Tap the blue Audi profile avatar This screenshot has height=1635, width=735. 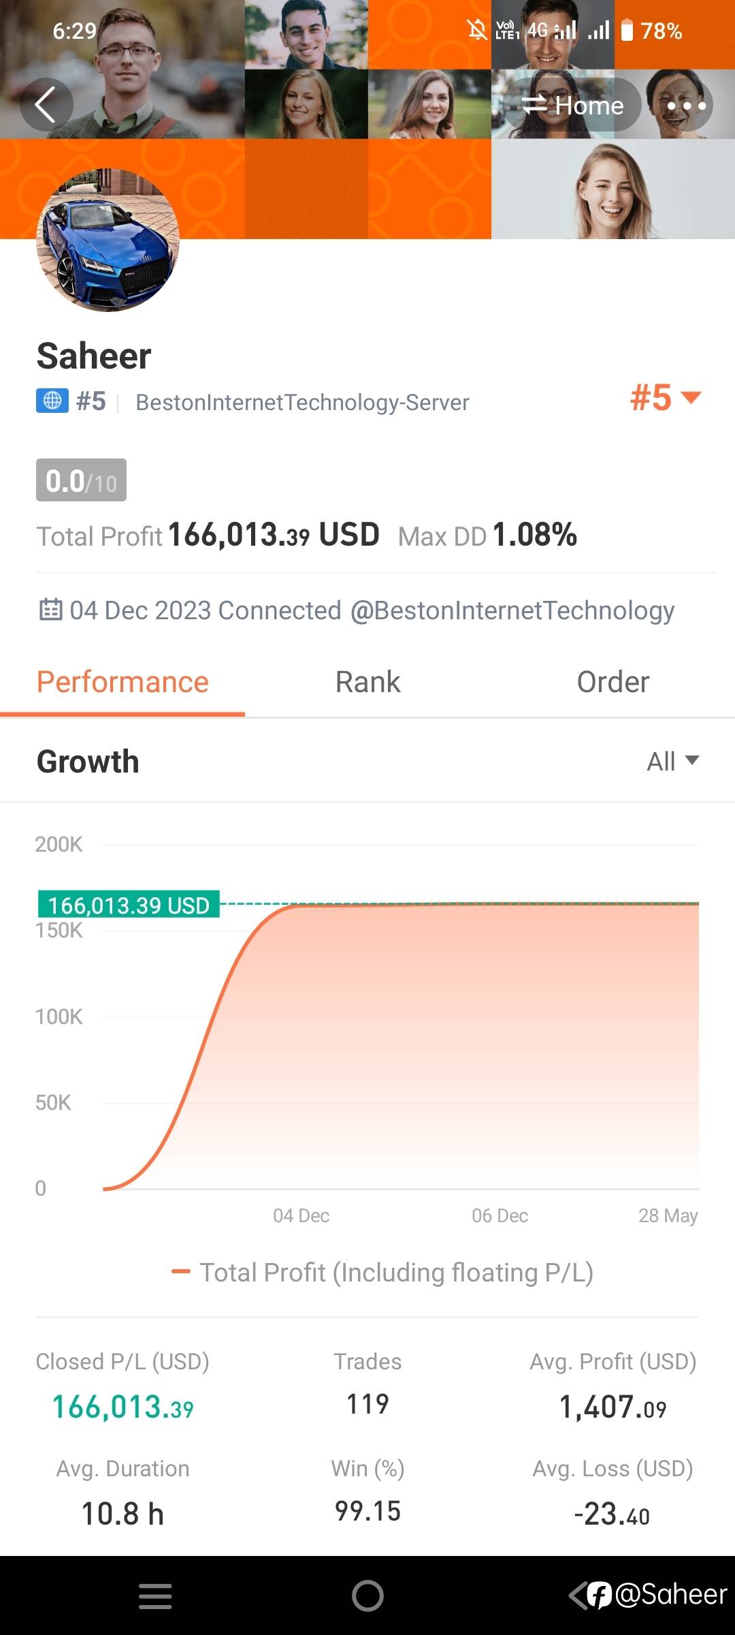point(108,240)
